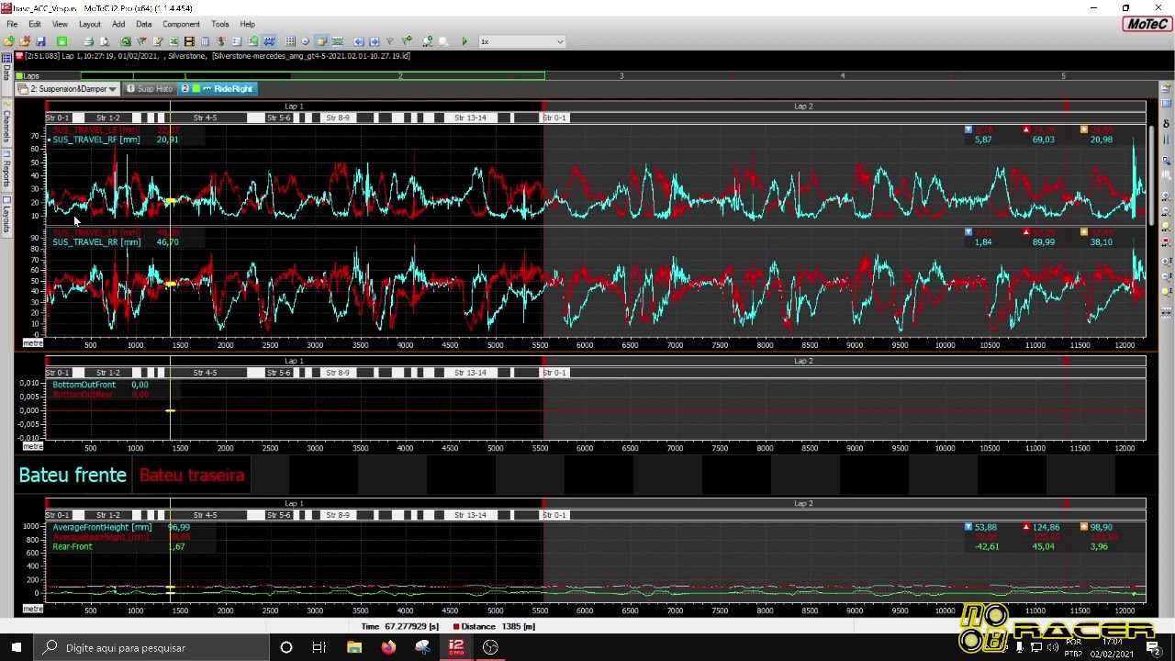Open the Component menu
The width and height of the screenshot is (1175, 661).
[181, 24]
